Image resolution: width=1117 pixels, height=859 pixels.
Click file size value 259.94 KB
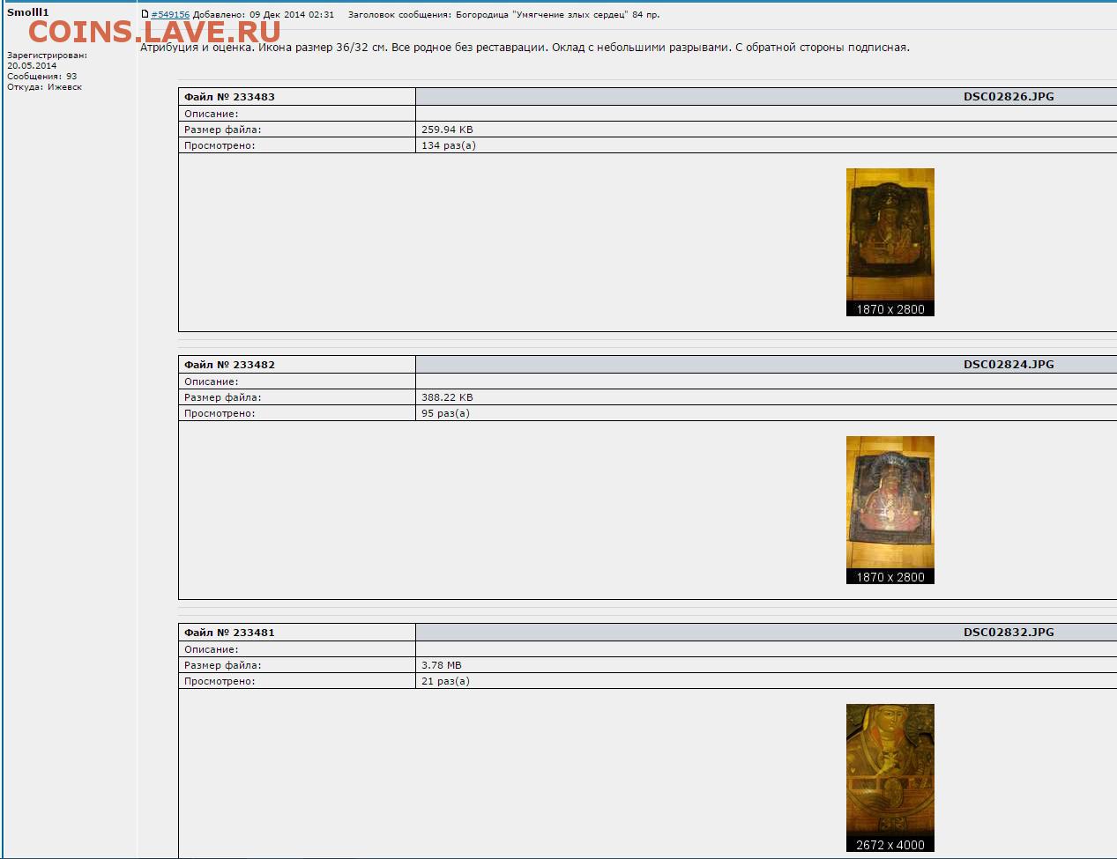pyautogui.click(x=447, y=130)
